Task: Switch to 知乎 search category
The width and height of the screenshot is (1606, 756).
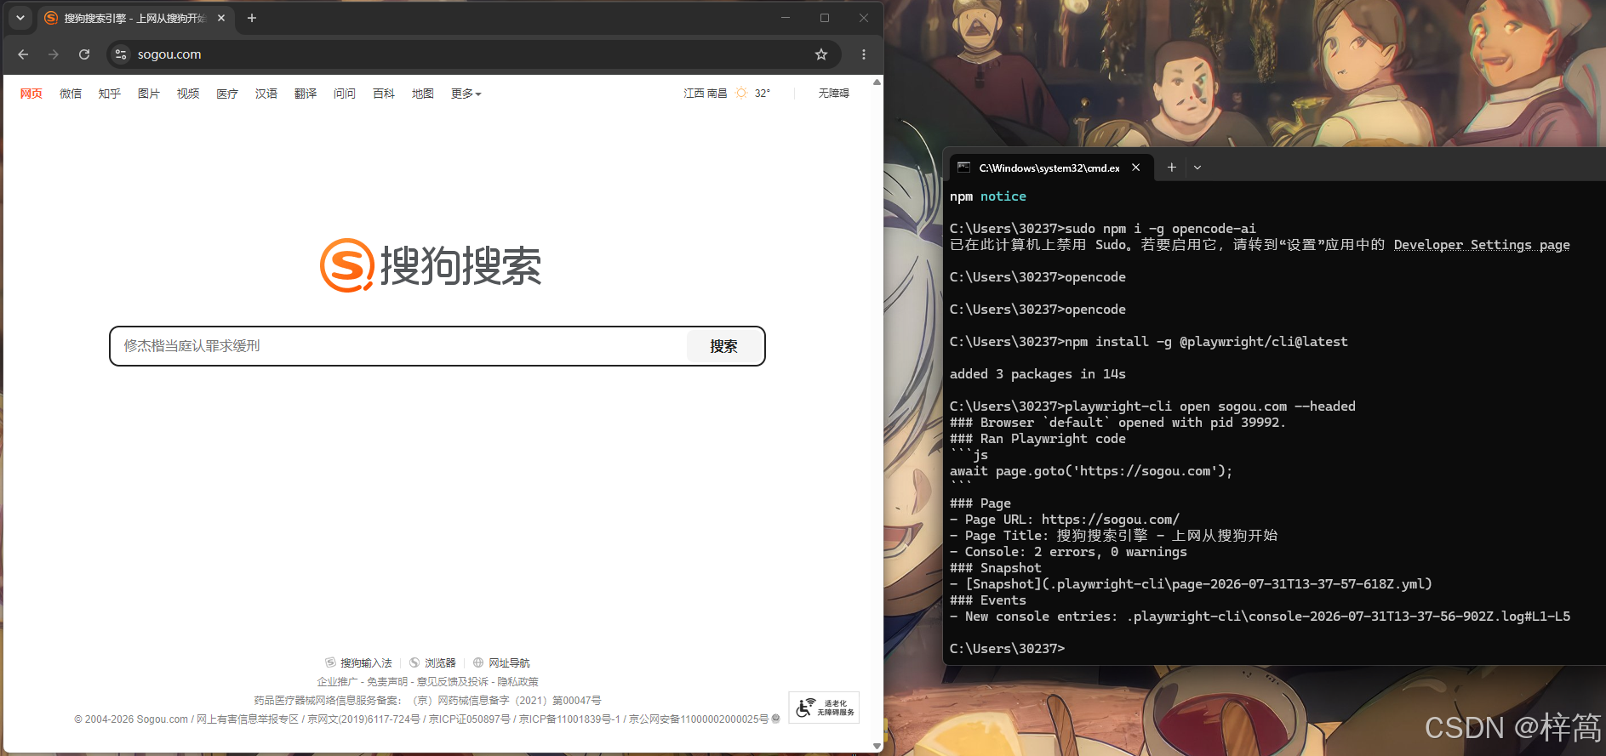Action: [110, 94]
